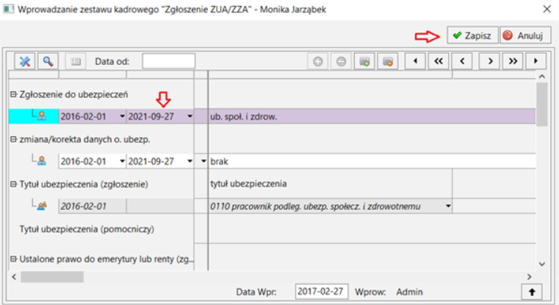The image size is (559, 305).
Task: Collapse the zmiana/korekta danych o. ubezp. section
Action: coord(13,139)
